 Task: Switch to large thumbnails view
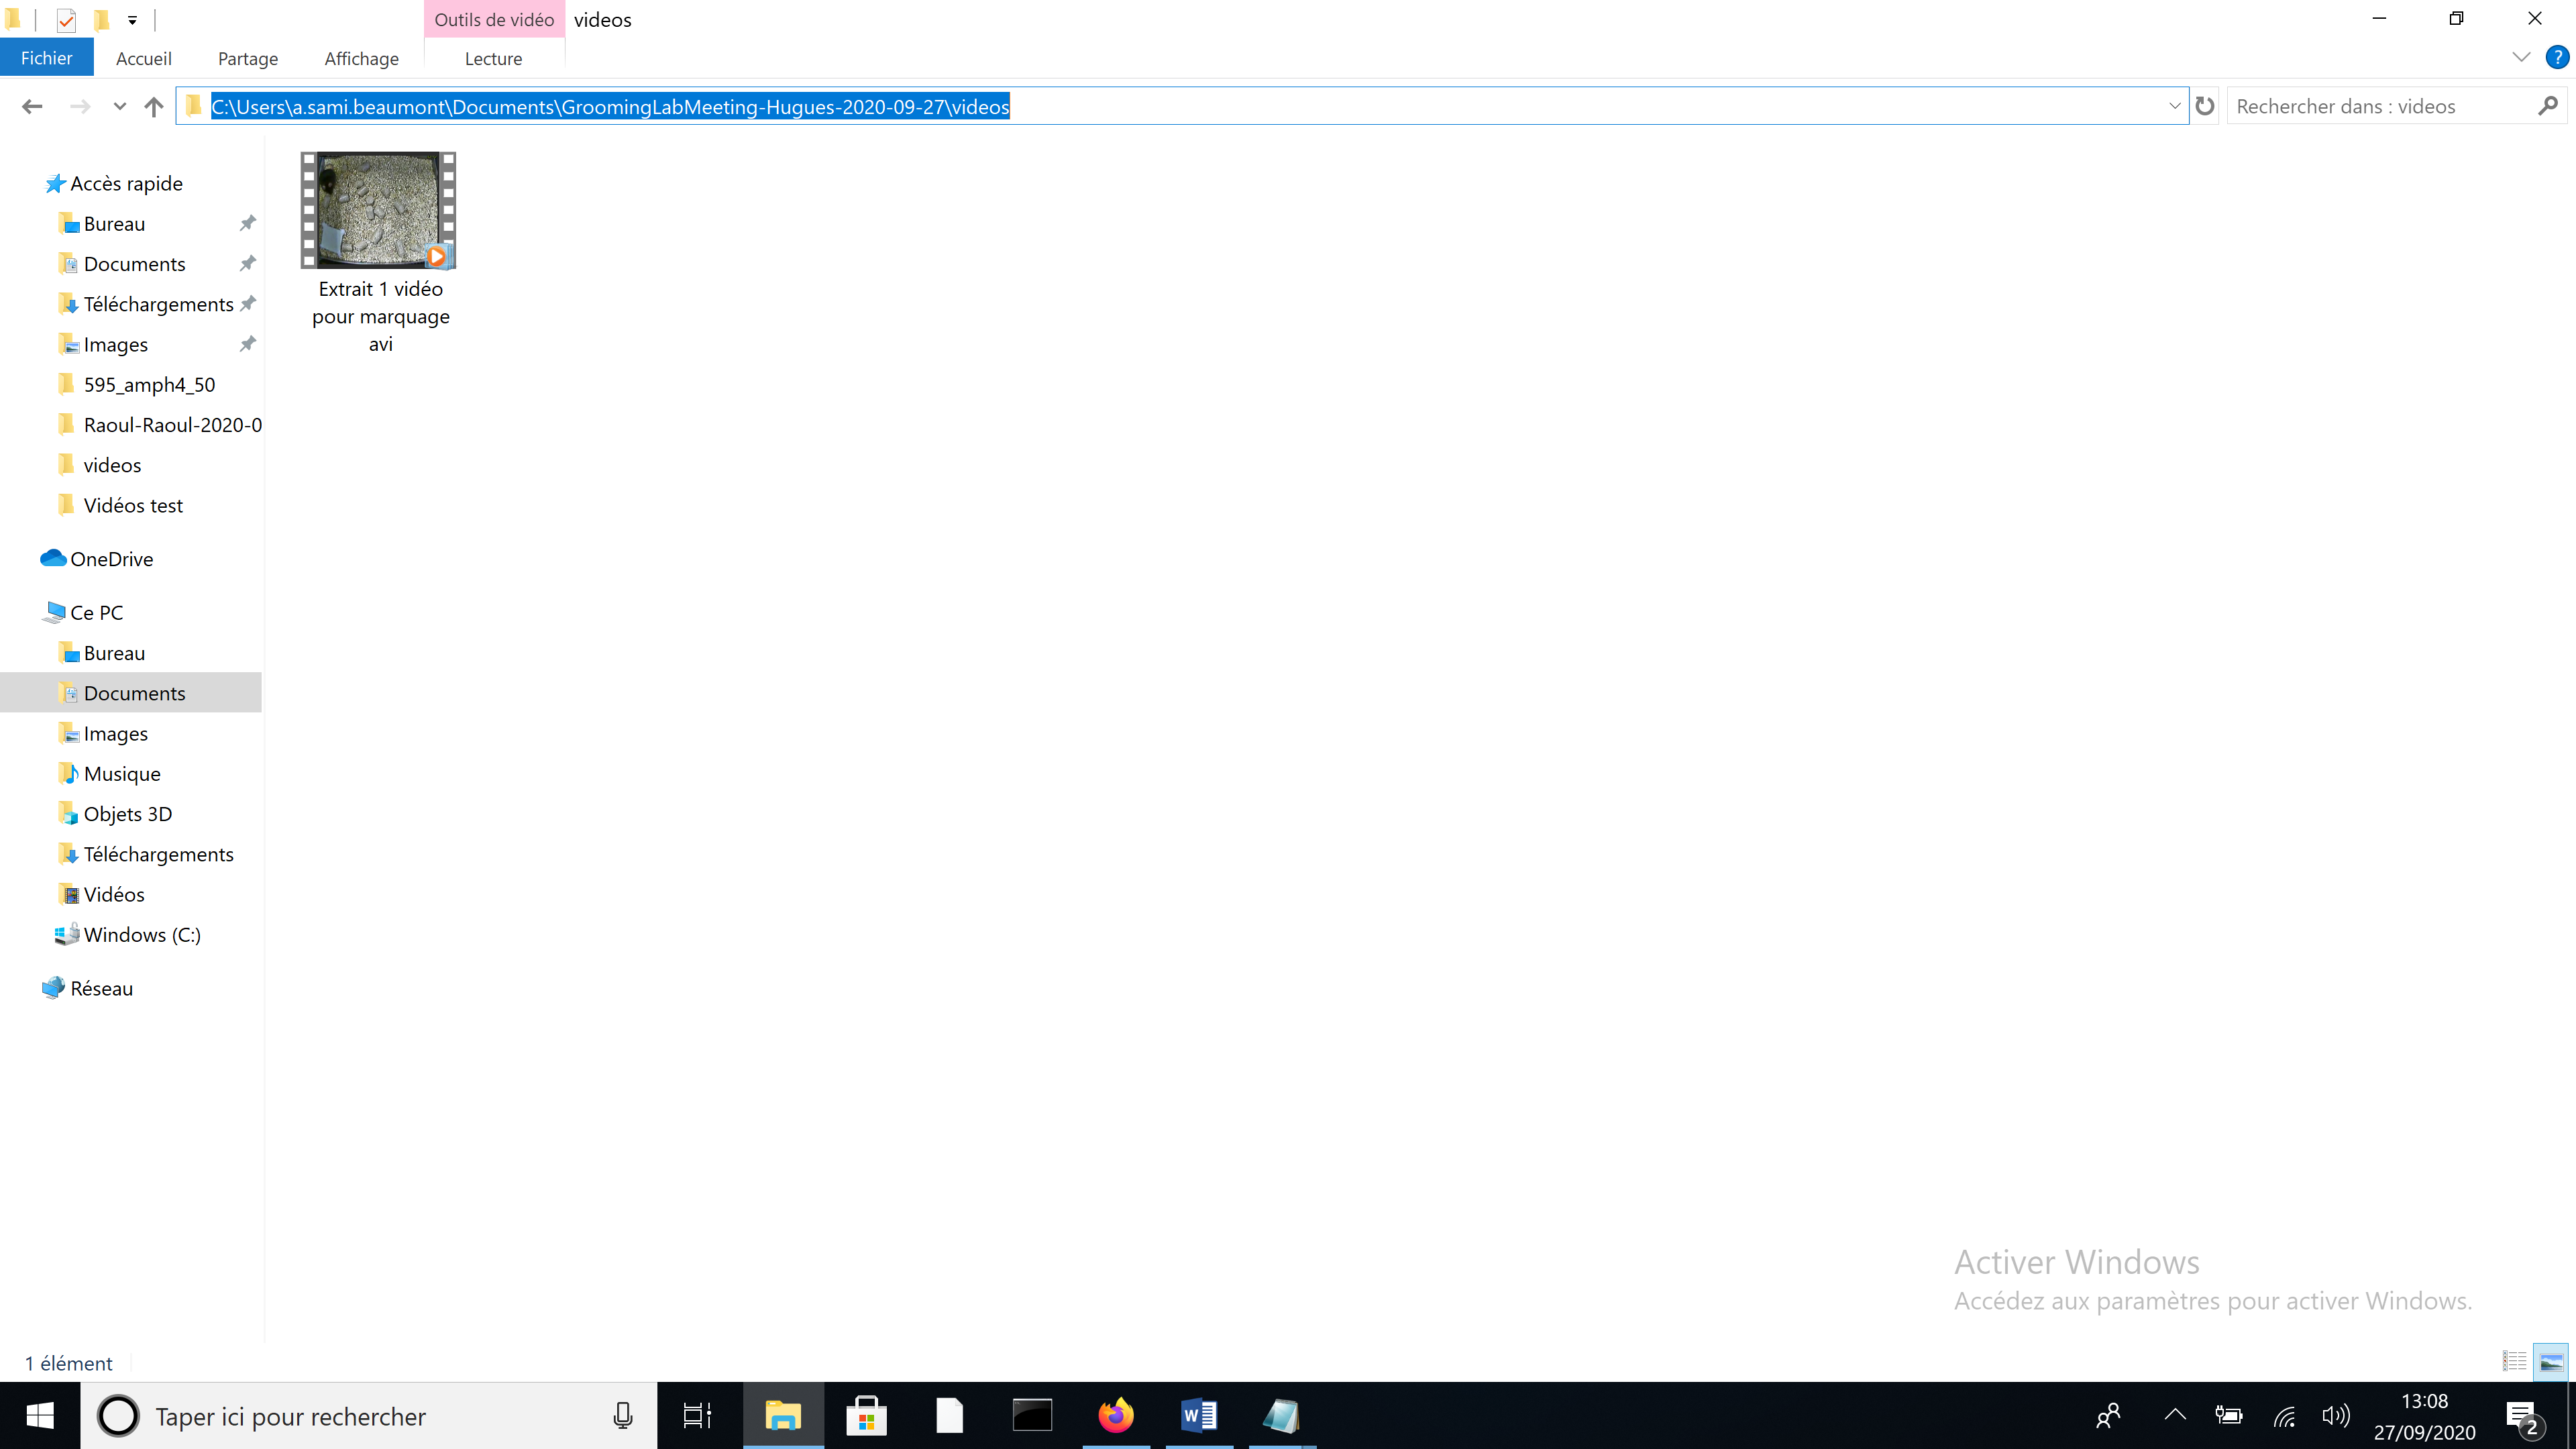[2551, 1362]
